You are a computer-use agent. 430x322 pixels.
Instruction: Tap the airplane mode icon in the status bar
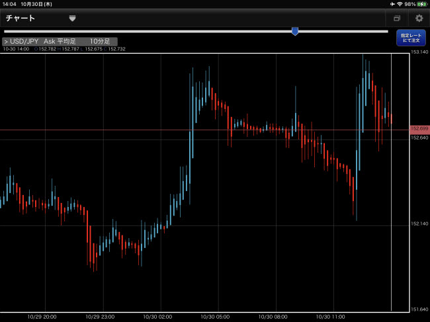pyautogui.click(x=392, y=4)
